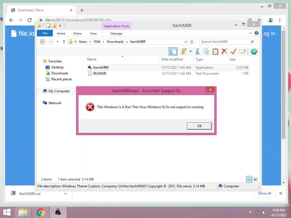This screenshot has width=291, height=218.
Task: Refresh the ItachiMBR folder view
Action: [x=192, y=42]
